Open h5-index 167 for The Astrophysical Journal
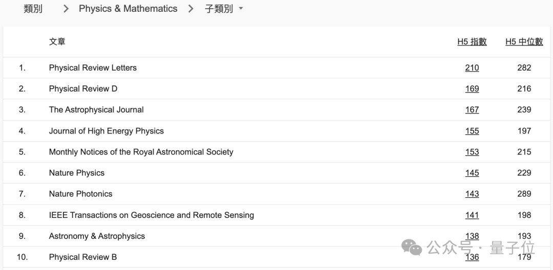Screen dimensions: 553x270 (472, 110)
